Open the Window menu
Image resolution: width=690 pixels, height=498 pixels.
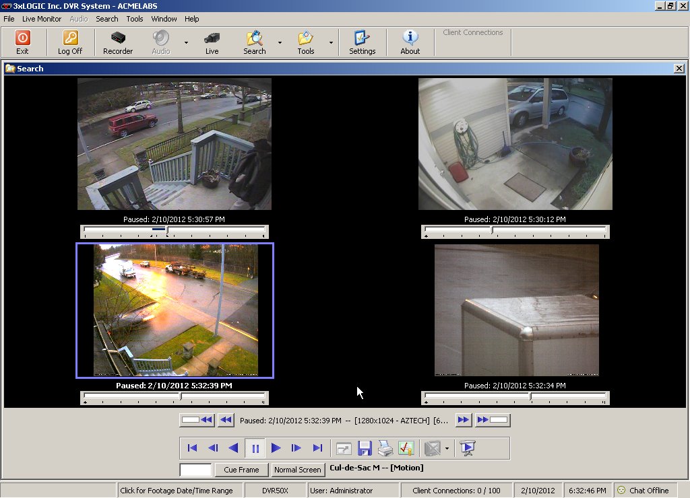pos(164,19)
